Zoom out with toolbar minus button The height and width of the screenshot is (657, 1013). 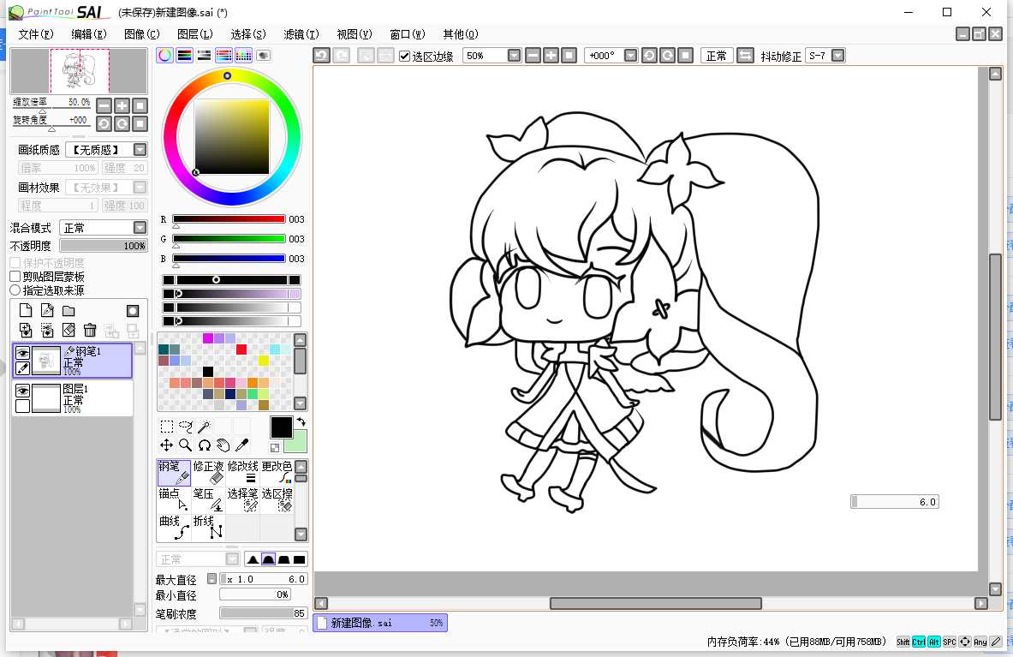[x=533, y=56]
